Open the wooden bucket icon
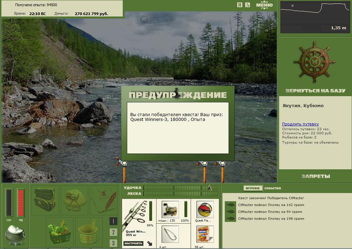This screenshot has height=249, width=352. tap(89, 231)
